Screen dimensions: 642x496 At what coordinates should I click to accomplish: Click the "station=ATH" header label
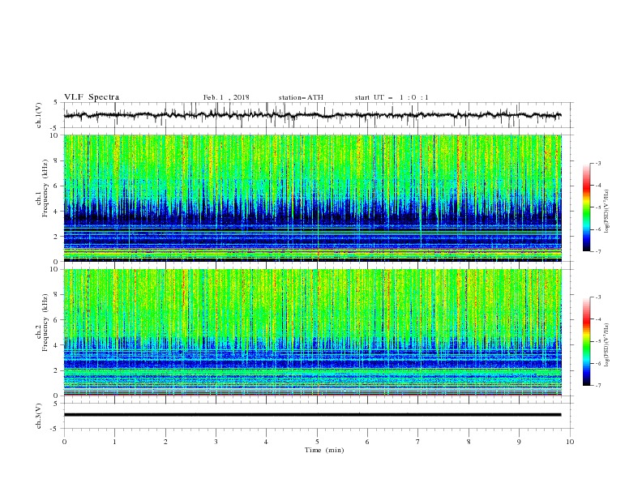click(x=301, y=97)
